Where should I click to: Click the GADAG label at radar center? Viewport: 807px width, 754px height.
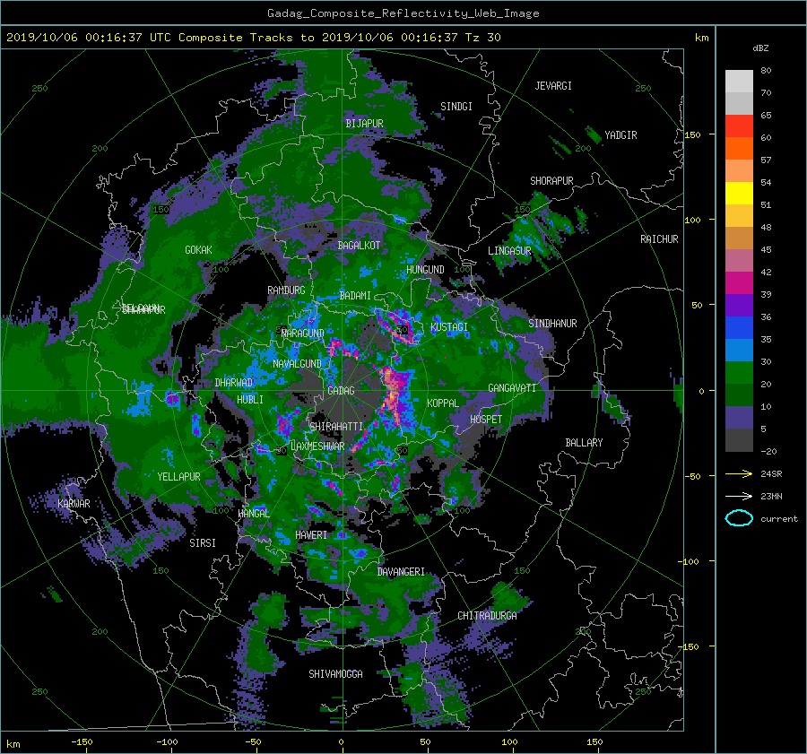pos(341,391)
